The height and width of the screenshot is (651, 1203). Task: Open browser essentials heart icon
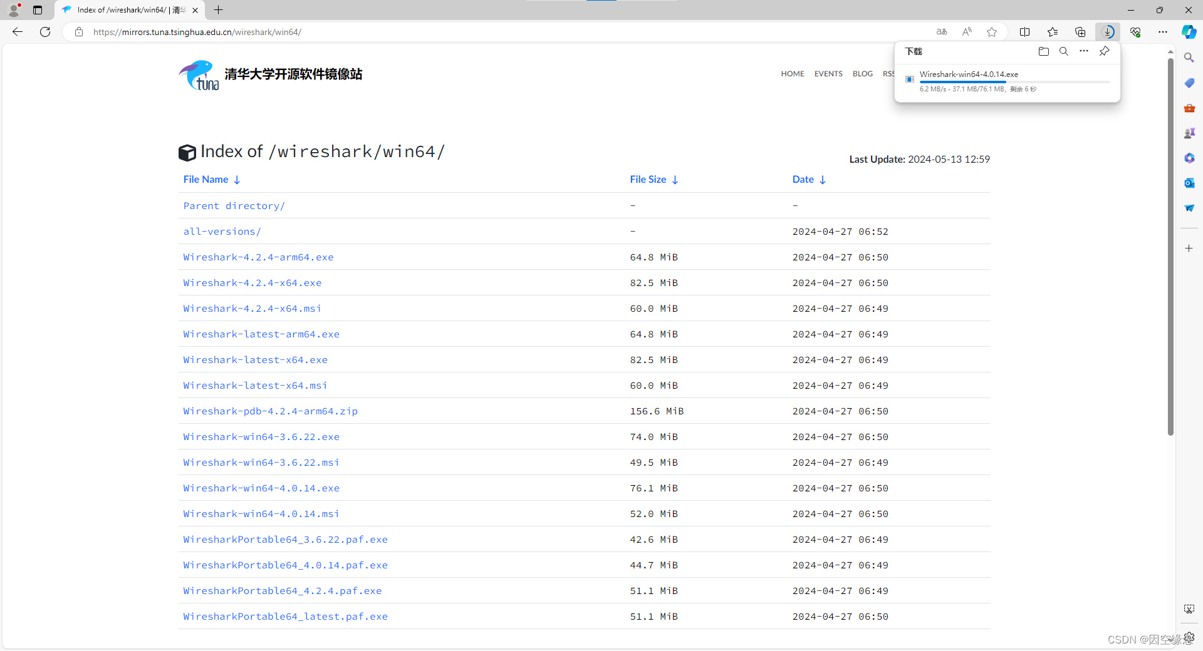tap(1135, 32)
